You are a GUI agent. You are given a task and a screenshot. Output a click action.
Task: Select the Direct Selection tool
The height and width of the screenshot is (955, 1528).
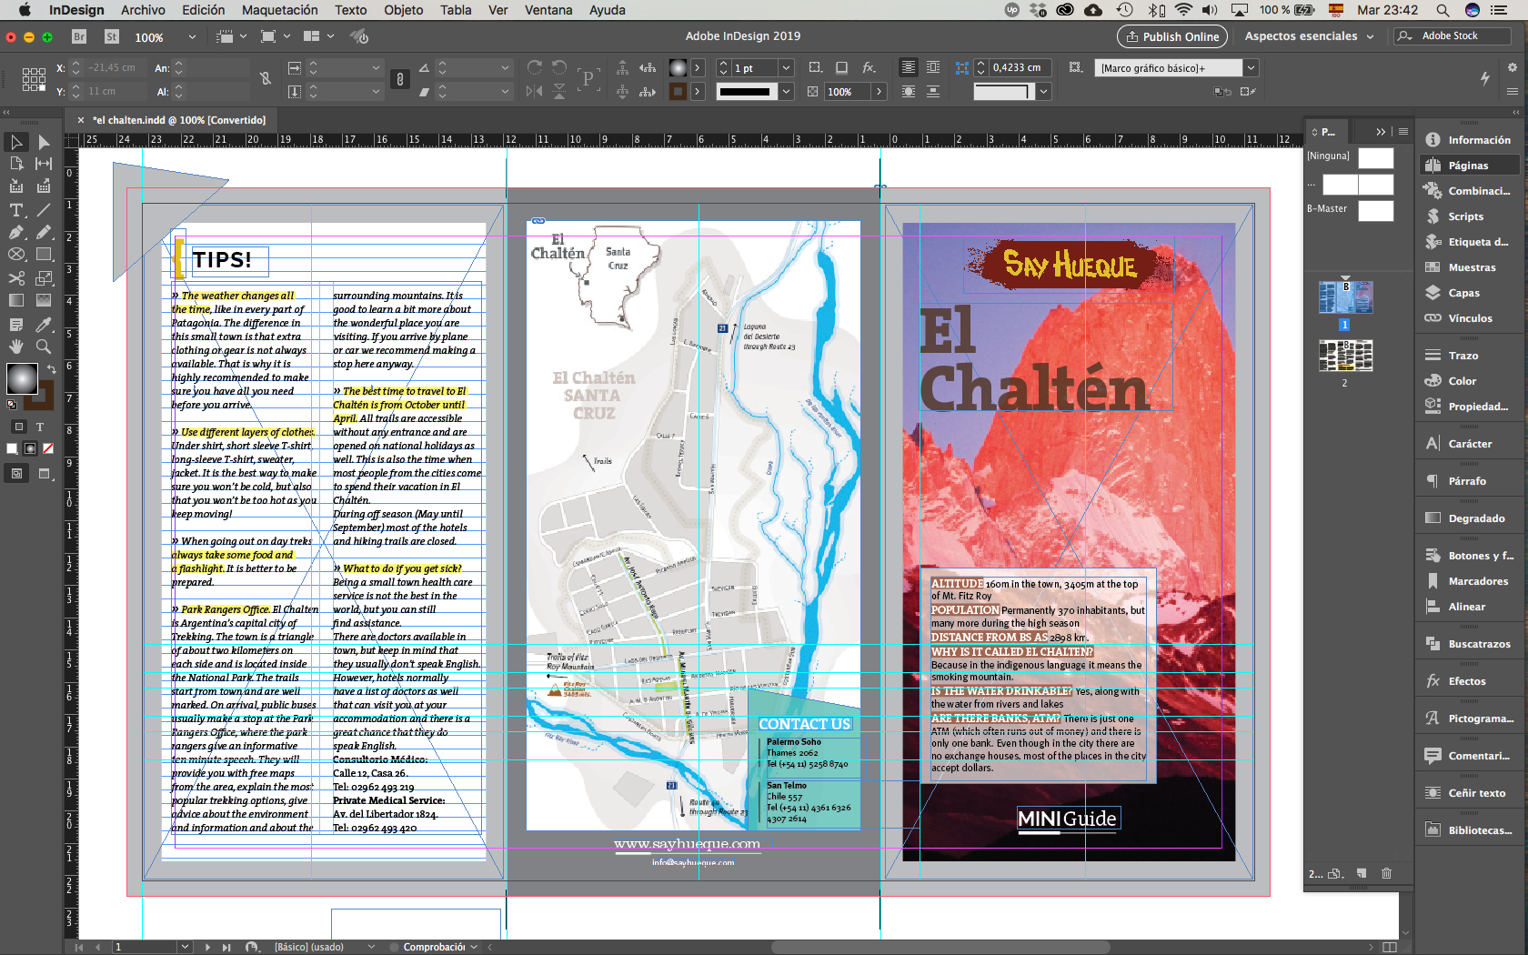coord(44,142)
